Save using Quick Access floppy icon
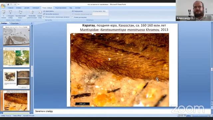 tap(8, 4)
